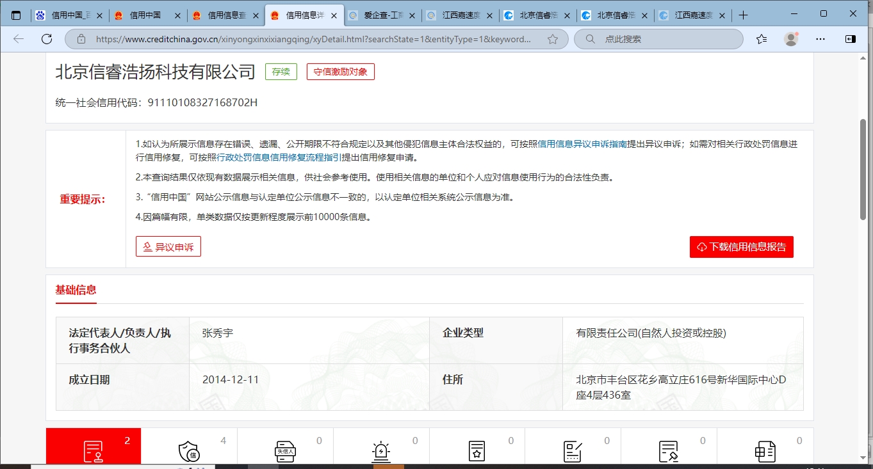Select the form-with-pen category icon

pyautogui.click(x=573, y=451)
